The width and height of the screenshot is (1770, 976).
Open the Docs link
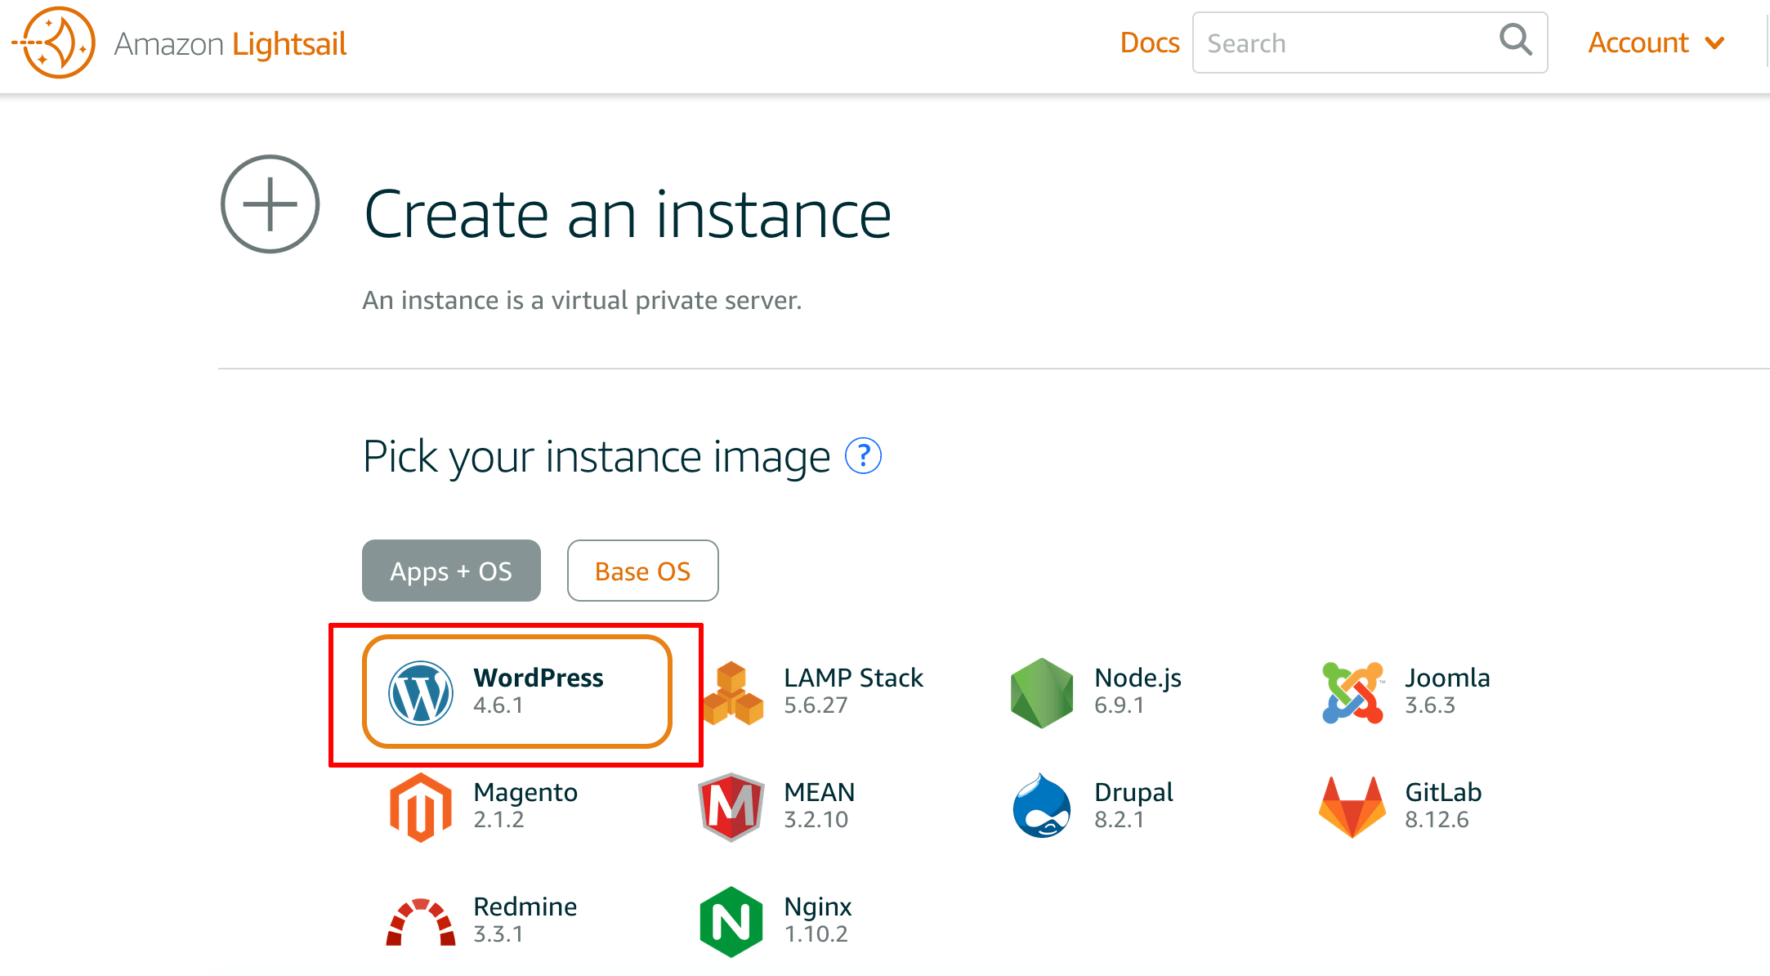point(1149,43)
